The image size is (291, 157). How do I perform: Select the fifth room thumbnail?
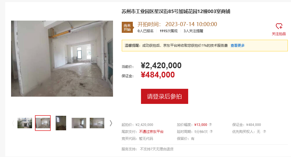(x=97, y=123)
